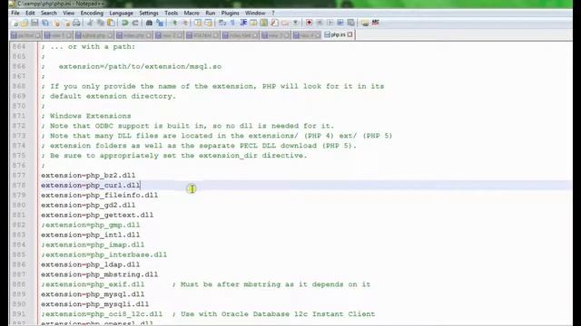Screen dimensions: 581x326
Task: Open the Language menu
Action: 121,13
